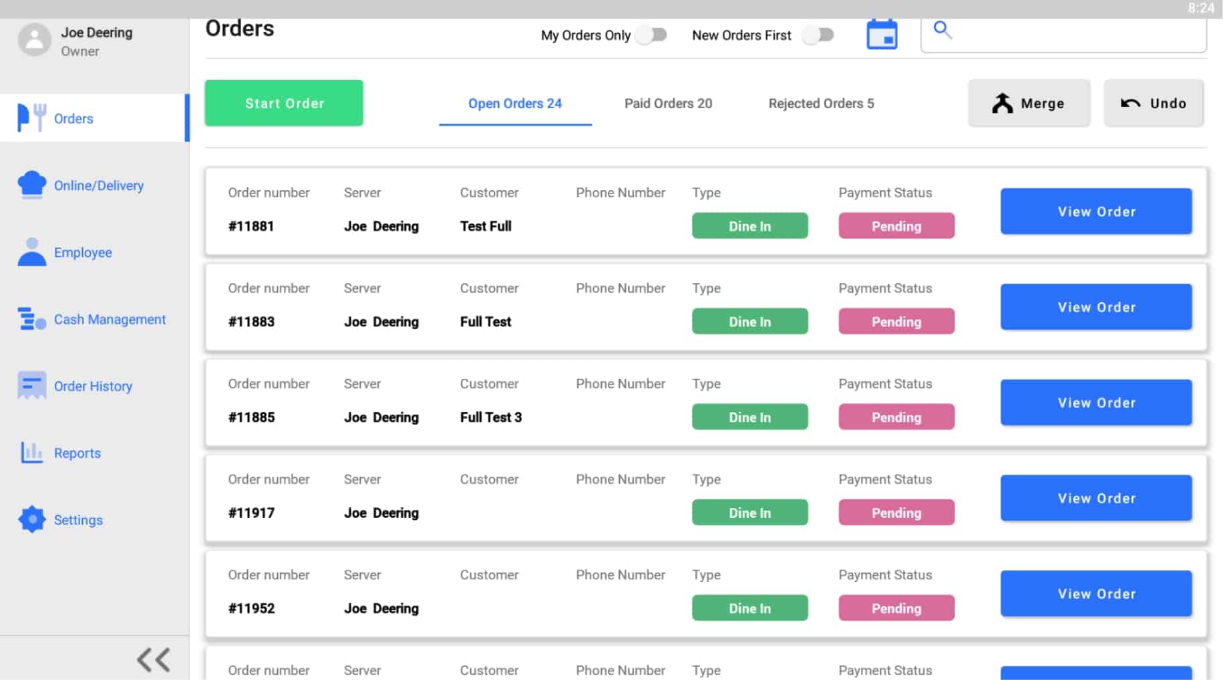The width and height of the screenshot is (1223, 680).
Task: Click the Online/Delivery chef hat icon
Action: click(x=31, y=185)
